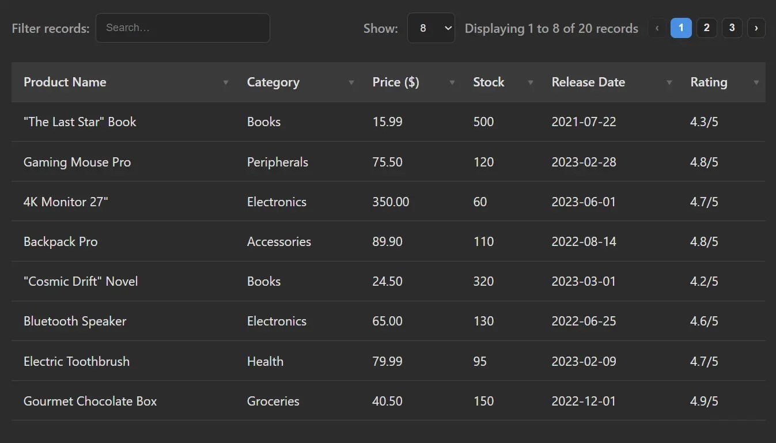Click the Rating column sort arrow
This screenshot has width=776, height=443.
pos(756,83)
